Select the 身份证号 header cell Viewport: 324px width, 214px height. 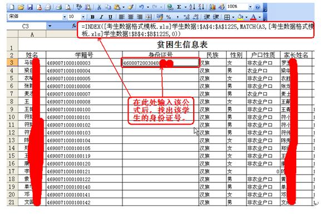(x=160, y=55)
